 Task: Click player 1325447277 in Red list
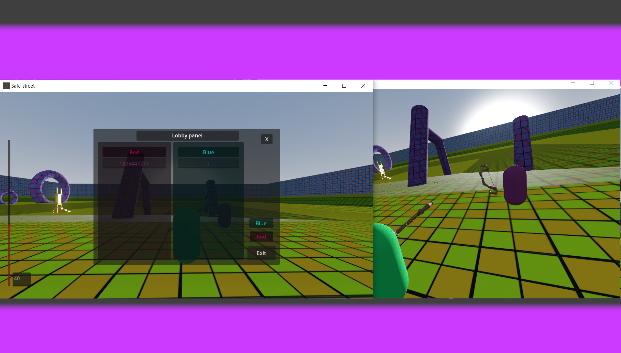pos(134,164)
